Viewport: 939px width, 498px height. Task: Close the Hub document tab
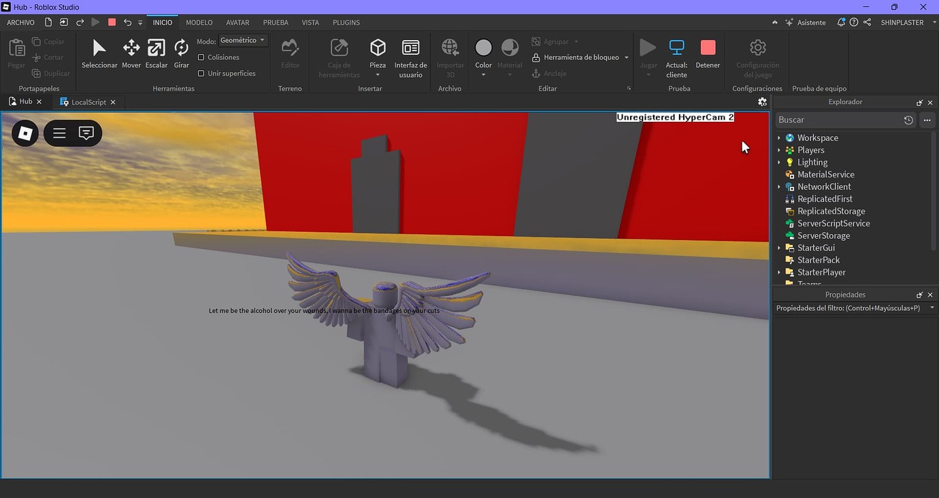[39, 101]
